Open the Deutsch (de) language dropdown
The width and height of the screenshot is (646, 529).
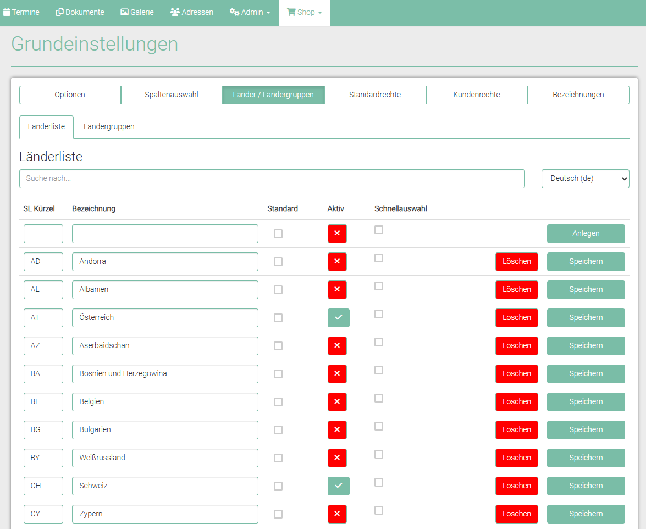[585, 179]
